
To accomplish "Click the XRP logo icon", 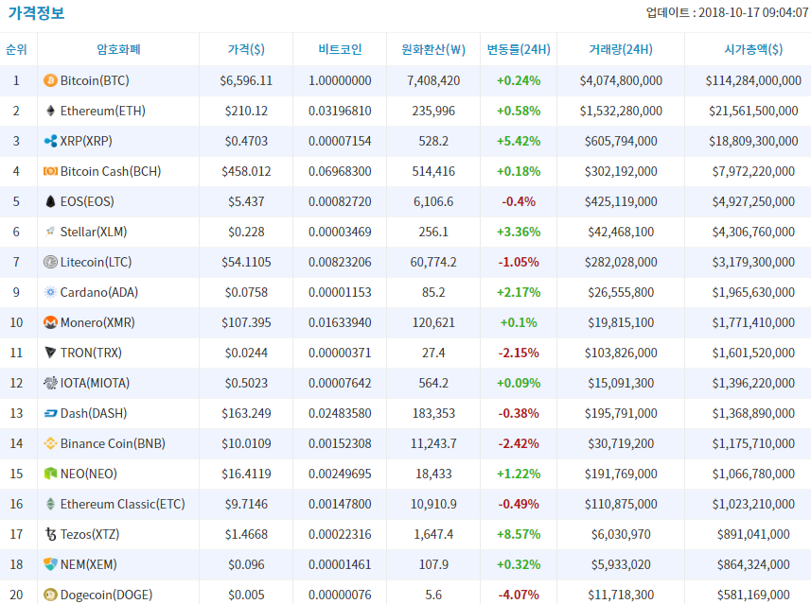I will 50,141.
